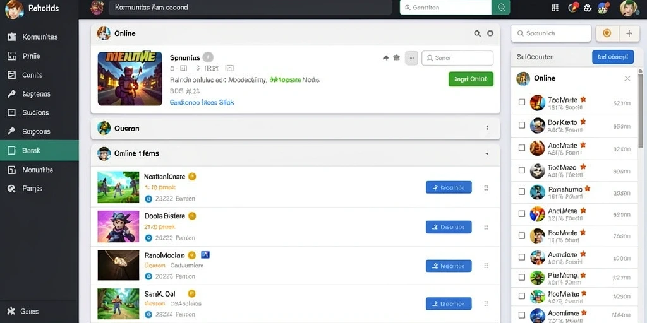Select the checkbox for Roc Macle
647x323 pixels.
[x=521, y=236]
